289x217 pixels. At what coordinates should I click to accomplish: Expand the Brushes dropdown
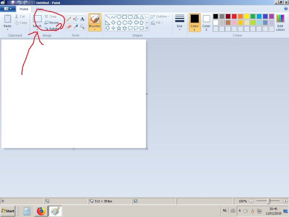[x=95, y=30]
